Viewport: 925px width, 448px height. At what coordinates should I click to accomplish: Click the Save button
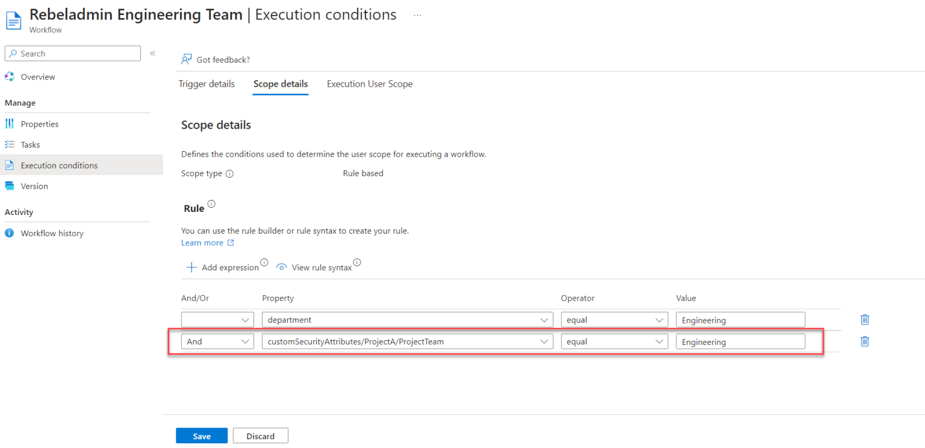click(202, 436)
